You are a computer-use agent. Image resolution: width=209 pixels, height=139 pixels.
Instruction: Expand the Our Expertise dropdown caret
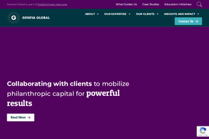(129, 14)
